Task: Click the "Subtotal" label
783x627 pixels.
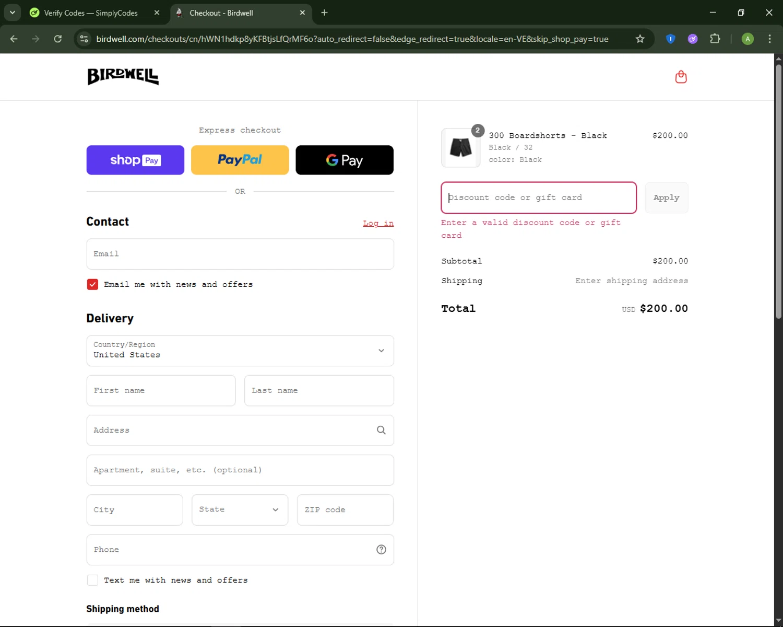Action: point(461,261)
